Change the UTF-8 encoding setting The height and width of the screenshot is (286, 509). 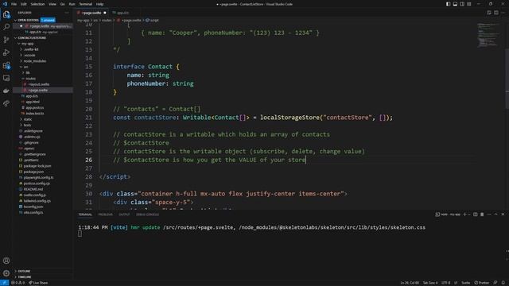point(445,283)
